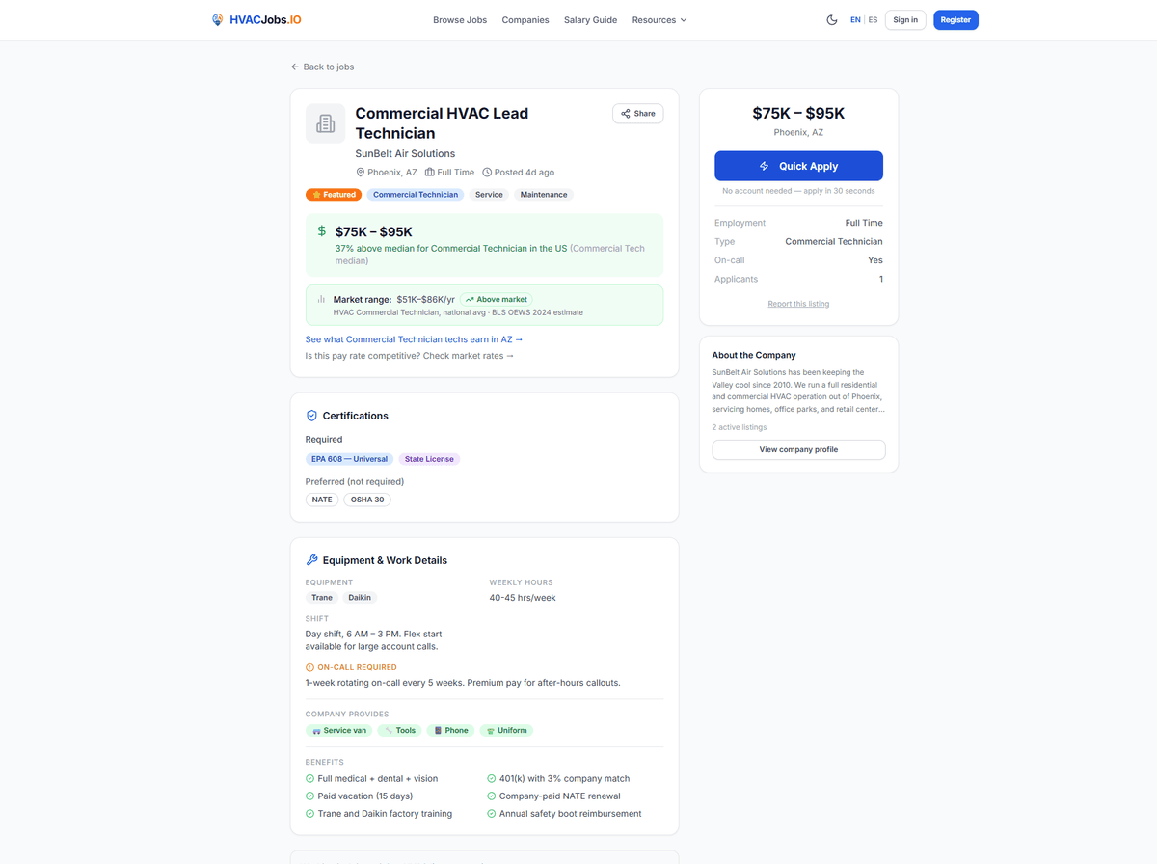The width and height of the screenshot is (1157, 864).
Task: Click the sidebar $75K – $95K salary heading
Action: click(x=798, y=113)
